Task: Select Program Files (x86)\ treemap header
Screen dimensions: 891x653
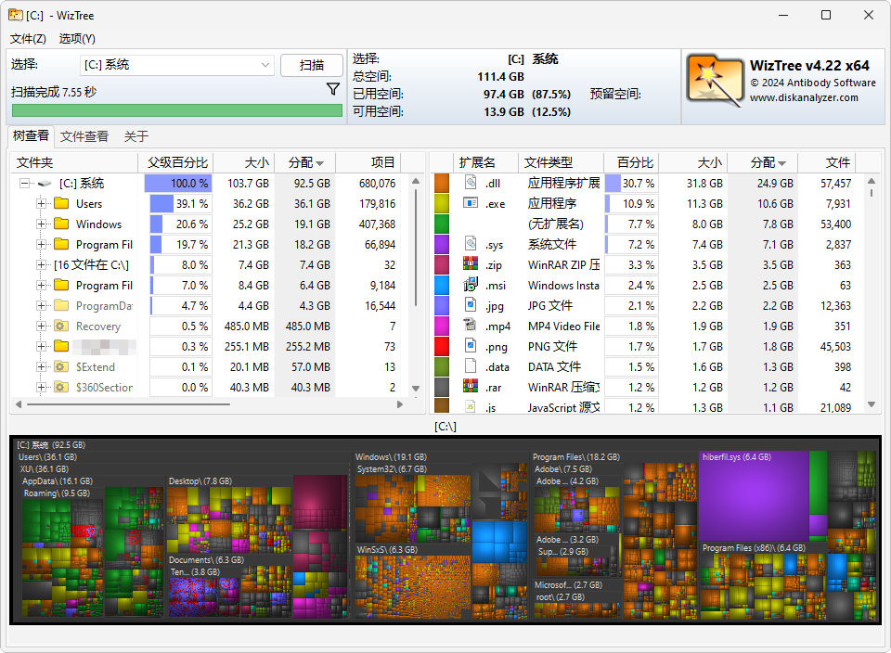Action: (754, 548)
